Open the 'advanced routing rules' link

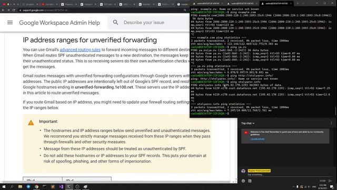tap(80, 50)
